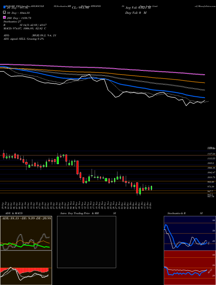Screen dimensions: 216x285
Task: Click the 'Stochastics: 27' readout
Action: click(13, 22)
